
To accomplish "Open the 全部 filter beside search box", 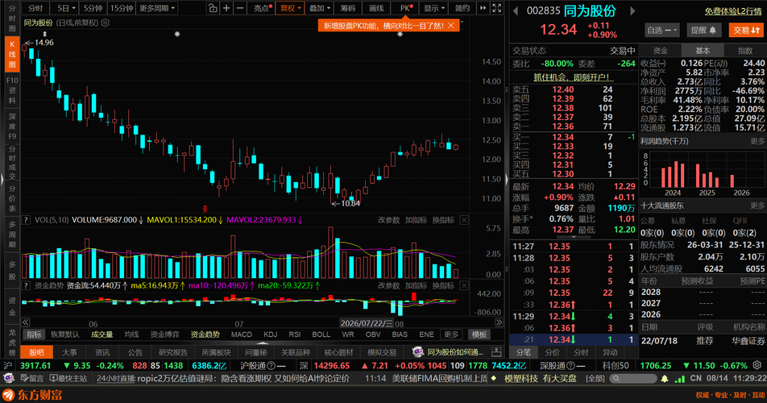I will click(x=595, y=379).
